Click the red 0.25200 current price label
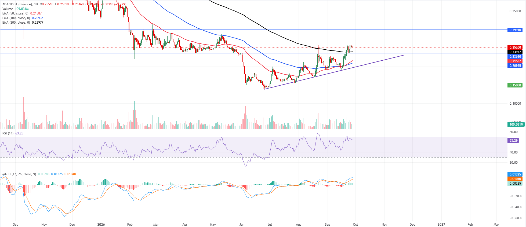Screen dimensions: 526x227 515,47
